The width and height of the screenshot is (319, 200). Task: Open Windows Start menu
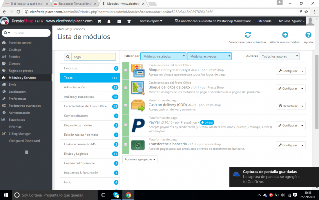pos(6,195)
